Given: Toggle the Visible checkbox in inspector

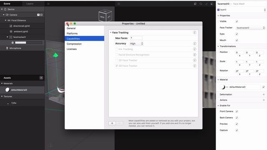Looking at the screenshot, I should click(237, 21).
